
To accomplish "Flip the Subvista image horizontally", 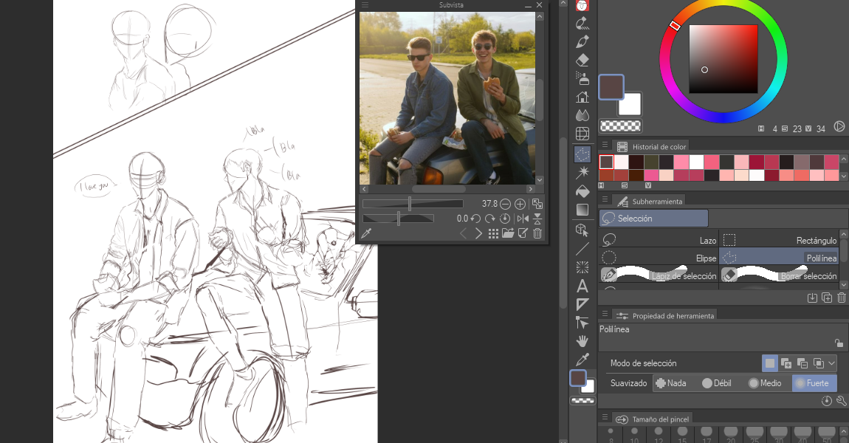I will click(523, 219).
